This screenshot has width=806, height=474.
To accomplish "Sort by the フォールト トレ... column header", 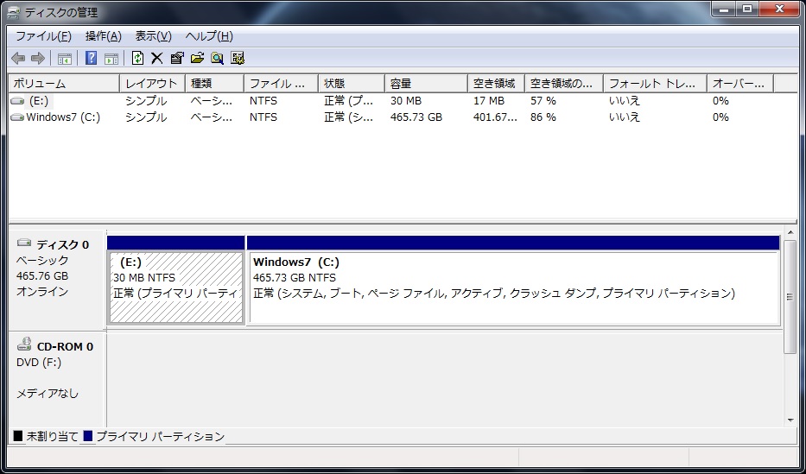I will coord(655,84).
